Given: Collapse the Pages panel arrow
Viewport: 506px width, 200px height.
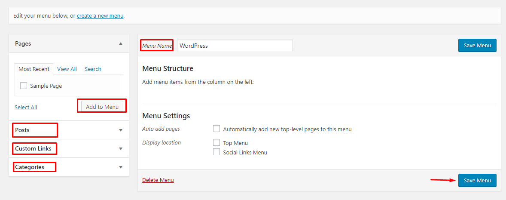Looking at the screenshot, I should [x=121, y=43].
